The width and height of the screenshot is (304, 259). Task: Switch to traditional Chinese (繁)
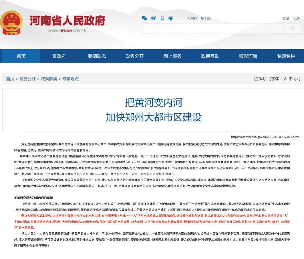[202, 18]
